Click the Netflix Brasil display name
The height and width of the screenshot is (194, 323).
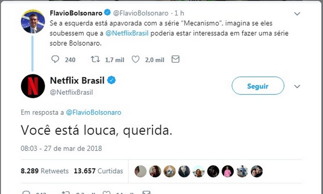click(77, 80)
